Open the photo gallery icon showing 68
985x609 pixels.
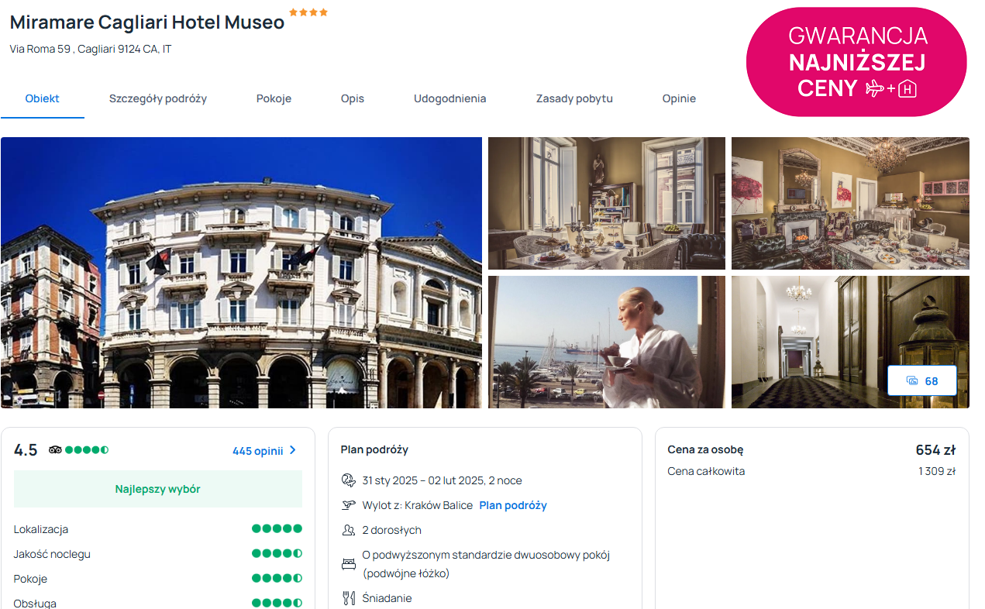[921, 380]
